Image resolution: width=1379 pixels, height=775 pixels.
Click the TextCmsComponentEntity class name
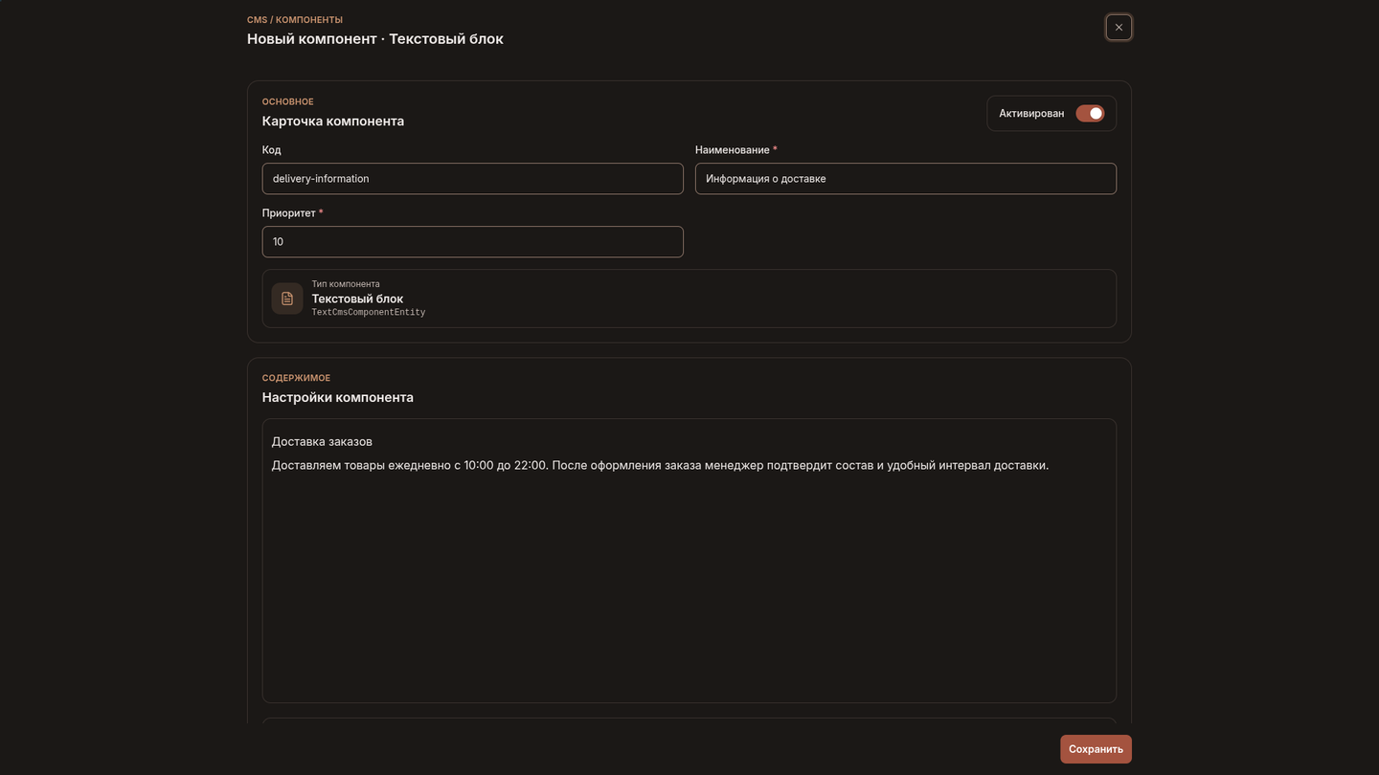(x=369, y=313)
